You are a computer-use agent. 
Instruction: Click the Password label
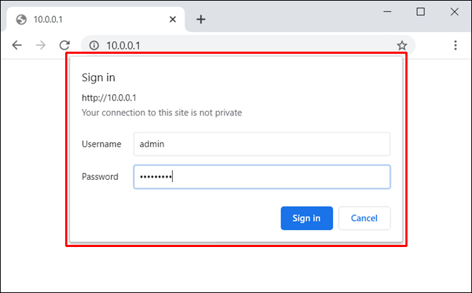(100, 177)
